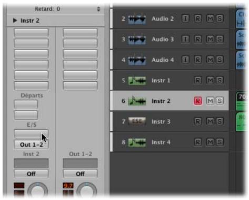
Task: Click the Out 1-2 strip pan knob
Action: click(86, 191)
